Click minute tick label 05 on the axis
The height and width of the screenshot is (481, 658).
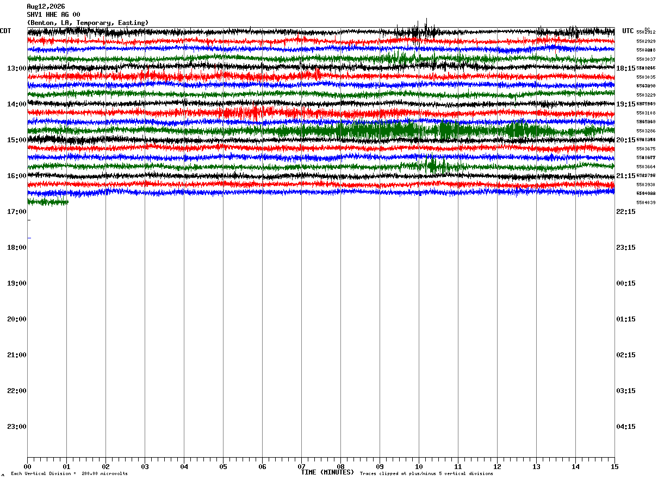click(223, 466)
